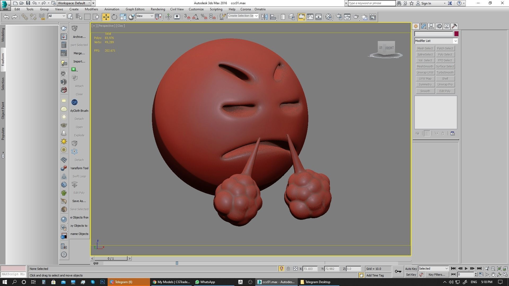Expand the Sign In dropdown arrow

[445, 3]
